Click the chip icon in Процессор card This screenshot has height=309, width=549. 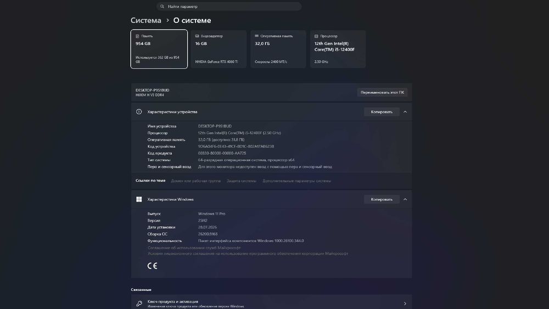[316, 36]
